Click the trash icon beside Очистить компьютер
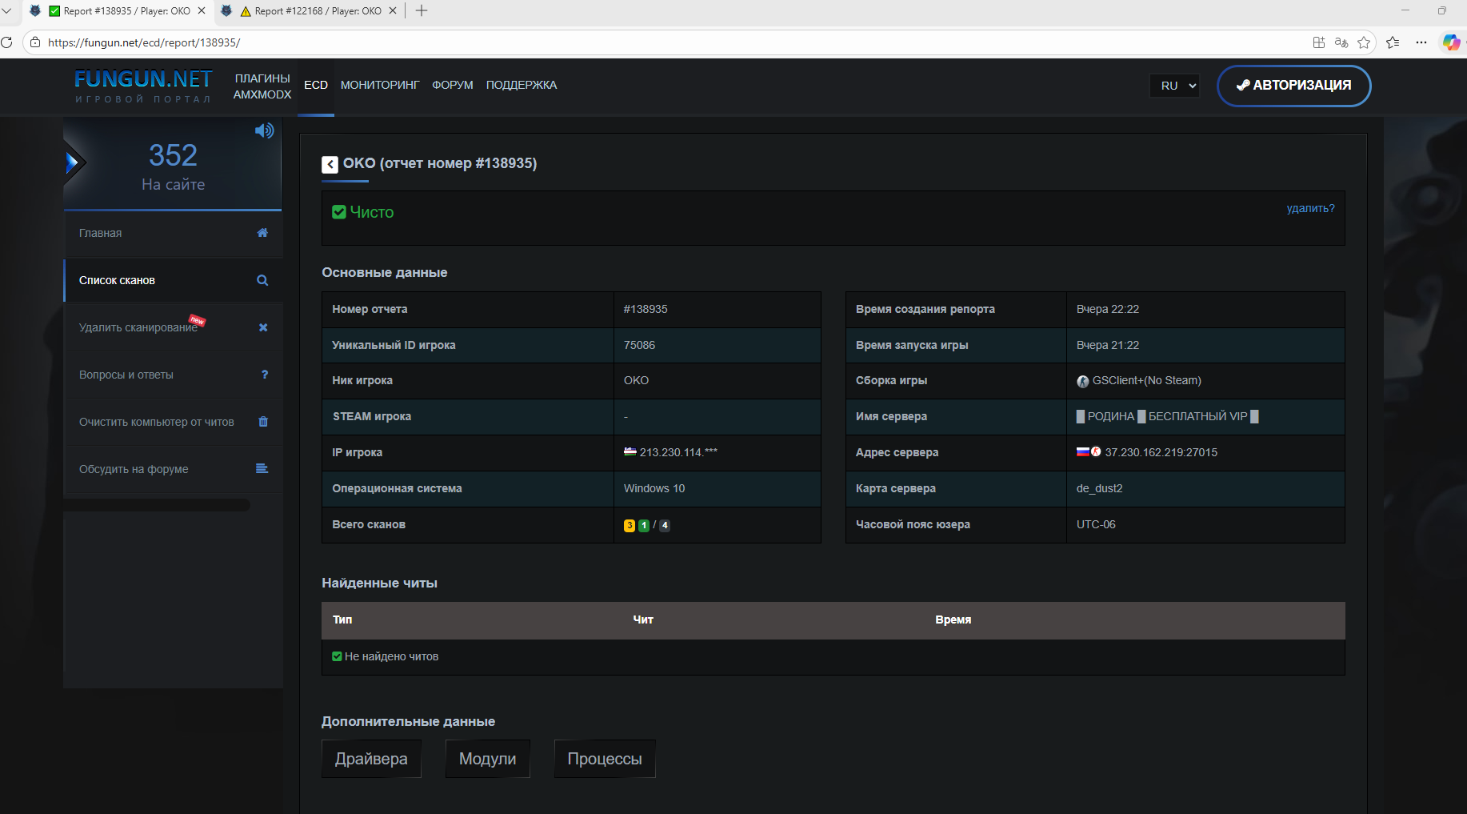This screenshot has height=814, width=1467. [x=263, y=422]
